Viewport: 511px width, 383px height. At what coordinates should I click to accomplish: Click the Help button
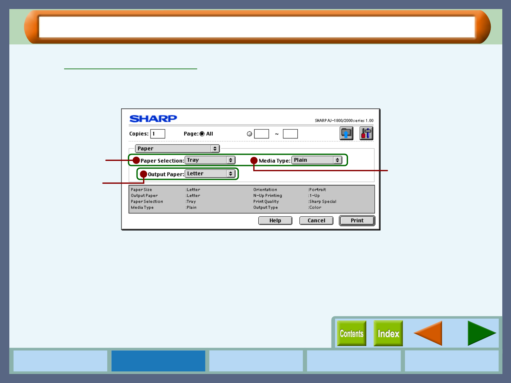pyautogui.click(x=275, y=220)
